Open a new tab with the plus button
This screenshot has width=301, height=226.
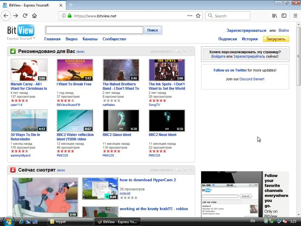click(x=71, y=5)
